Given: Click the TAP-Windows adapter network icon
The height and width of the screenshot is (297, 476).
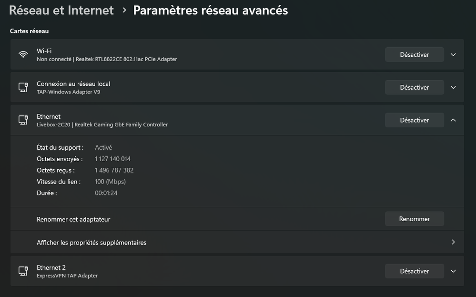Looking at the screenshot, I should (23, 87).
